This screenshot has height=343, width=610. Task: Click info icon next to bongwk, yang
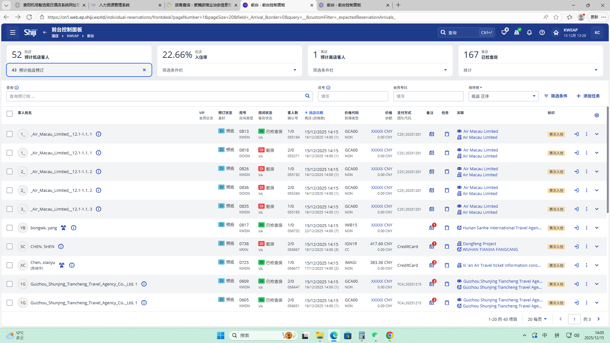[x=74, y=228]
